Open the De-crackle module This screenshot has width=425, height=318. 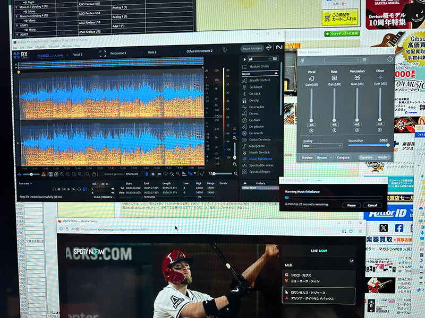pyautogui.click(x=253, y=107)
